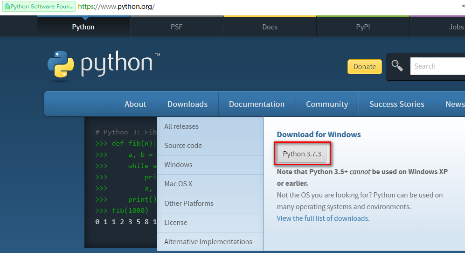Select Other Platforms menu entry
Viewport: 465px width, 253px height.
click(210, 204)
